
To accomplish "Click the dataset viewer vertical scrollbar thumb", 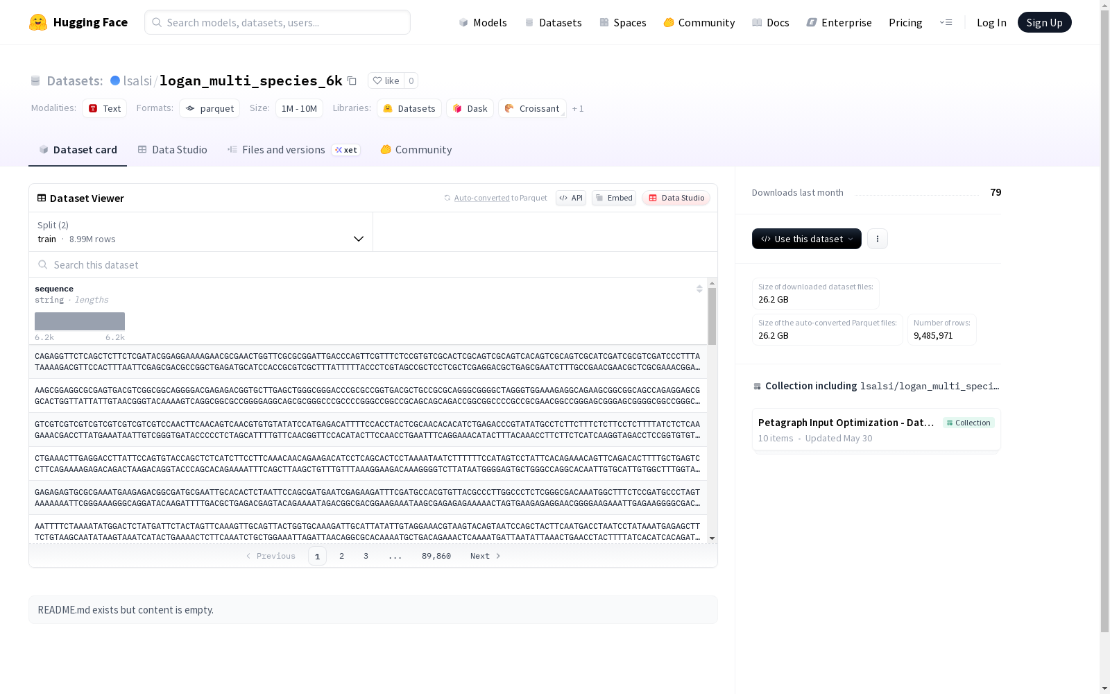I will click(x=712, y=316).
